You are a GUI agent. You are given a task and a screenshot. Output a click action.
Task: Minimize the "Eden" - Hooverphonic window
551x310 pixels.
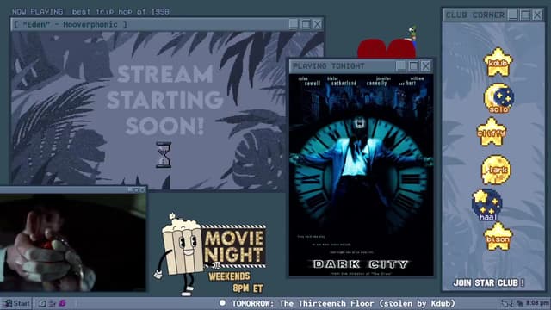point(294,24)
